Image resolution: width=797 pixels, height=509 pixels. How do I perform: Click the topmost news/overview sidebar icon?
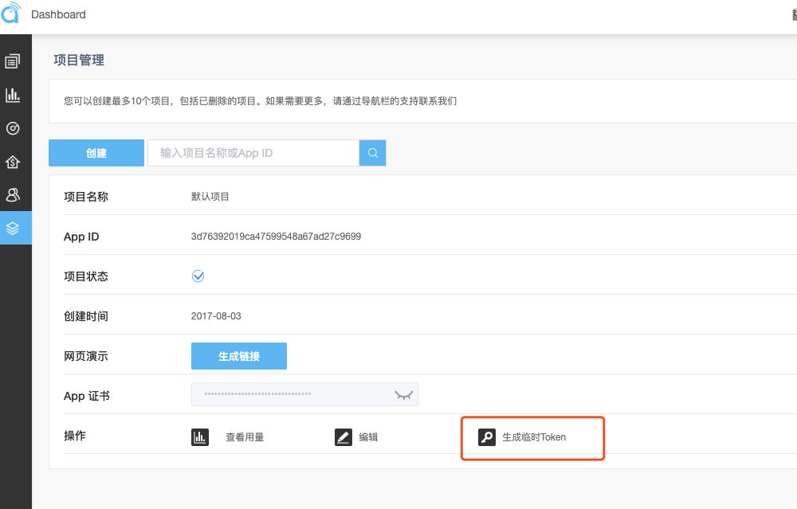coord(13,61)
